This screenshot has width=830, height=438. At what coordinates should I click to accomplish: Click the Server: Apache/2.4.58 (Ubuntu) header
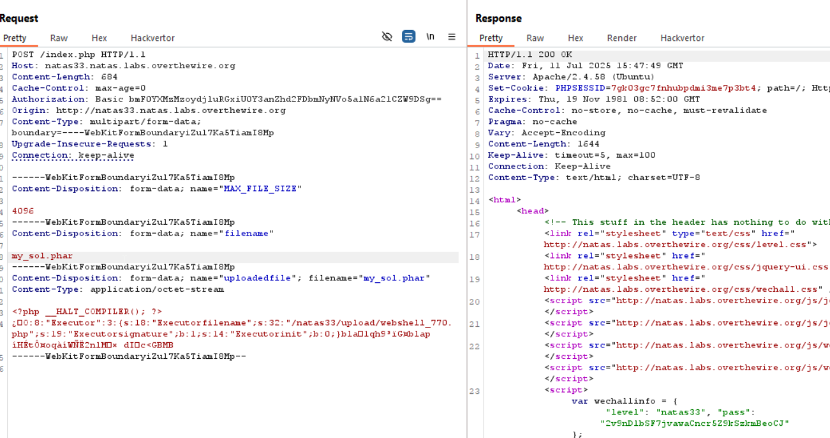click(x=571, y=77)
